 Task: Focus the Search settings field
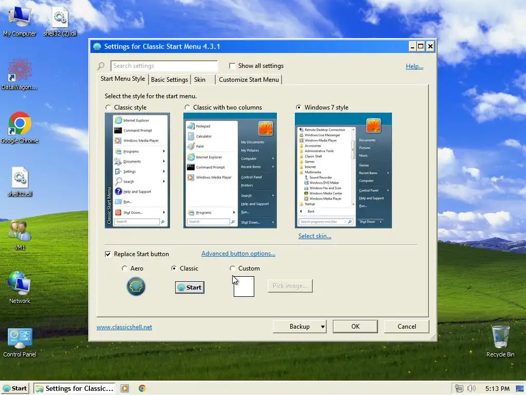tap(164, 66)
